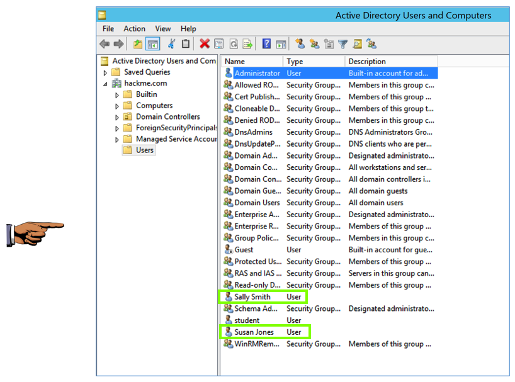Click the Back arrow in the toolbar
515x382 pixels.
click(105, 44)
